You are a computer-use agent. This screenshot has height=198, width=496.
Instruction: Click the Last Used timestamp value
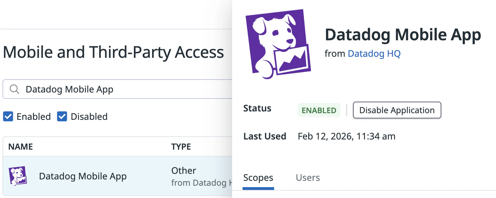[x=346, y=136]
